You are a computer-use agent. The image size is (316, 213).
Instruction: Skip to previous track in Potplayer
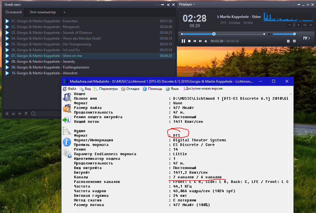click(195, 41)
